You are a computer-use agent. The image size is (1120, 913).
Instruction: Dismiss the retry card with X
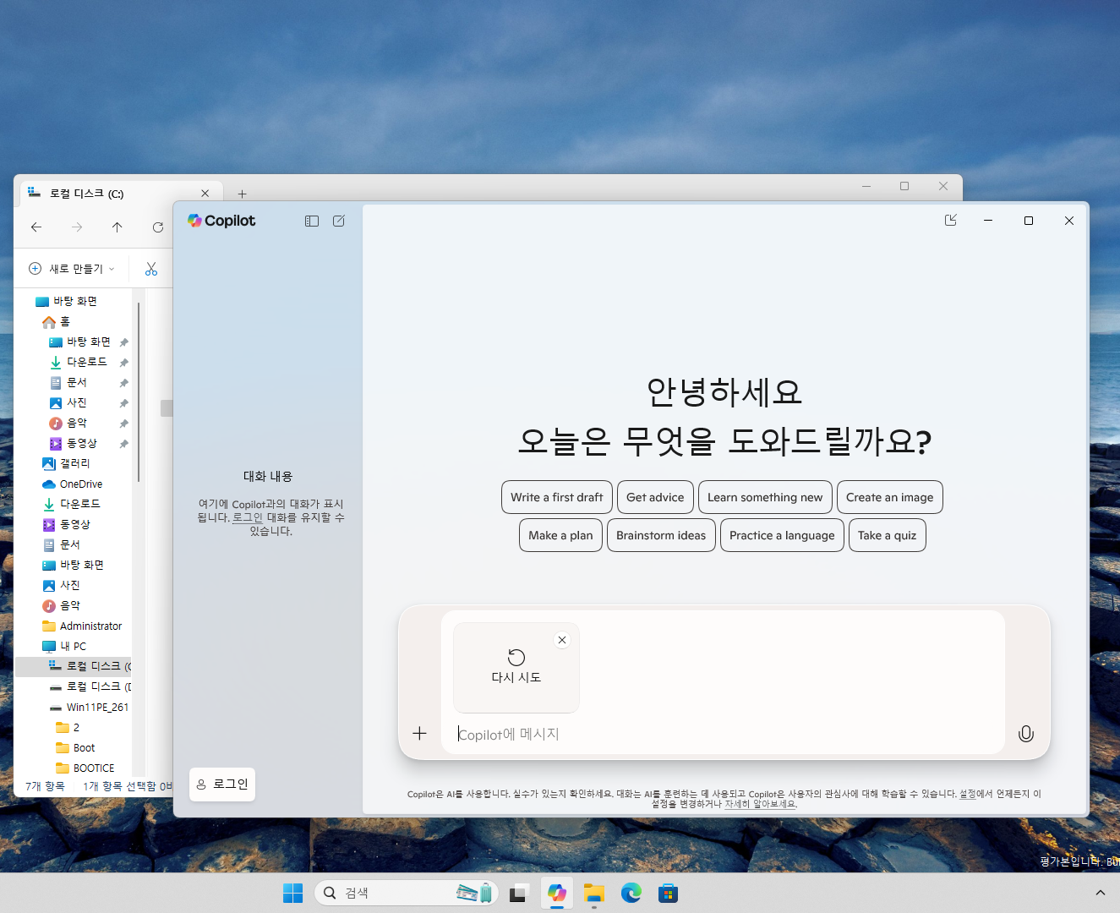pyautogui.click(x=562, y=640)
